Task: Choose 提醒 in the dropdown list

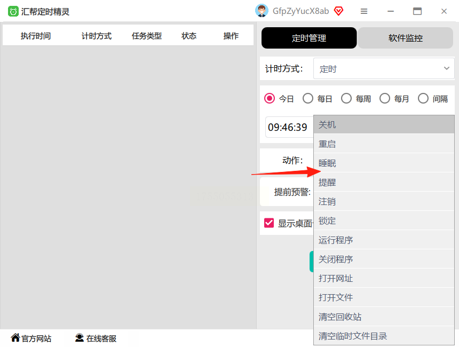Action: point(384,183)
